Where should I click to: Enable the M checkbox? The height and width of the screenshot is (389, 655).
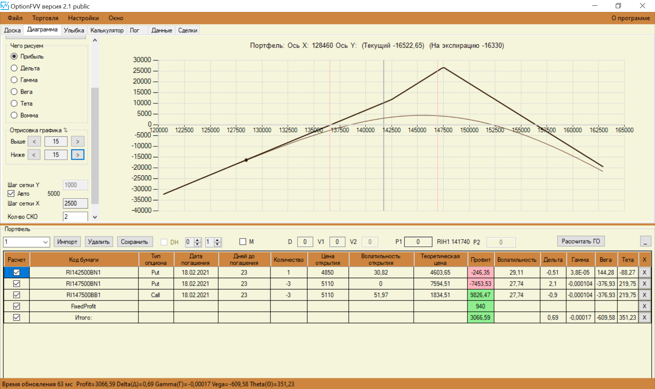point(243,242)
